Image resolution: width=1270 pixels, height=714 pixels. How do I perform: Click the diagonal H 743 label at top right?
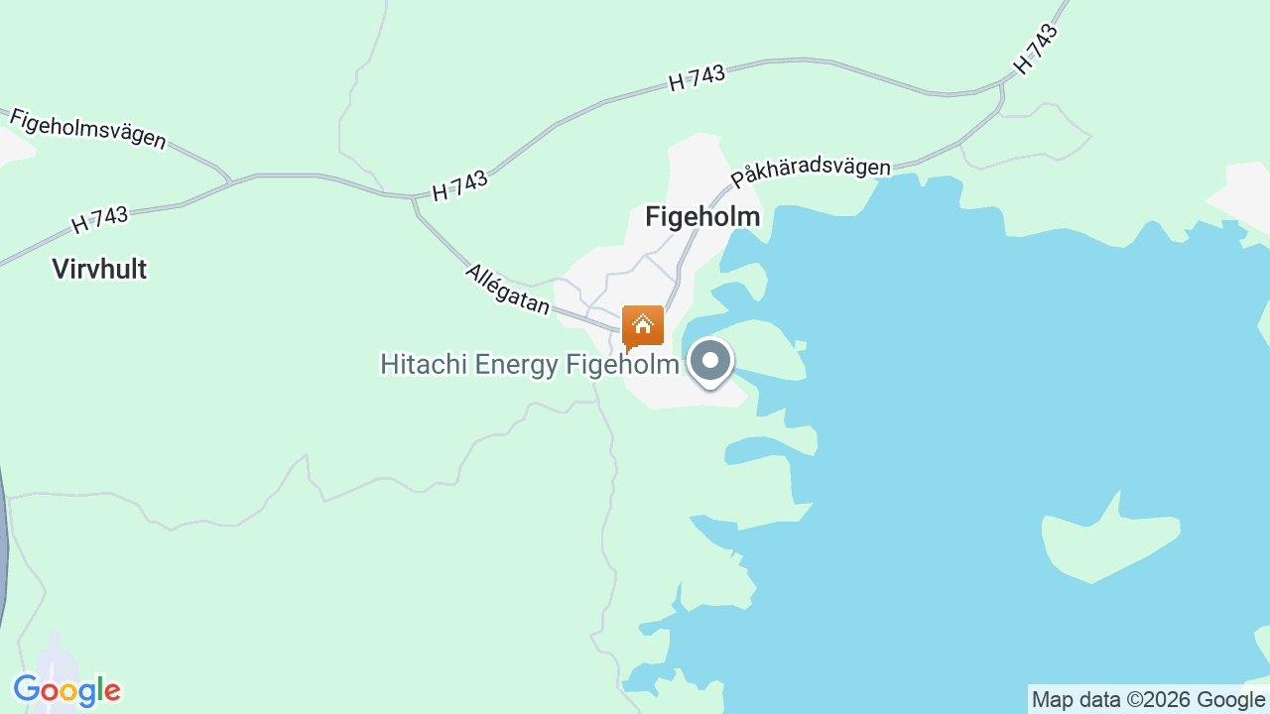click(1036, 50)
